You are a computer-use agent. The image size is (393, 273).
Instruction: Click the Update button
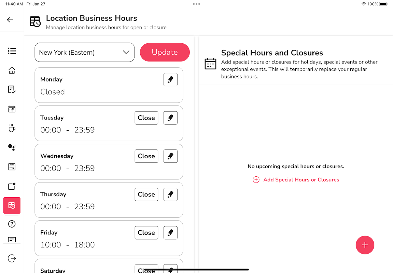point(165,52)
